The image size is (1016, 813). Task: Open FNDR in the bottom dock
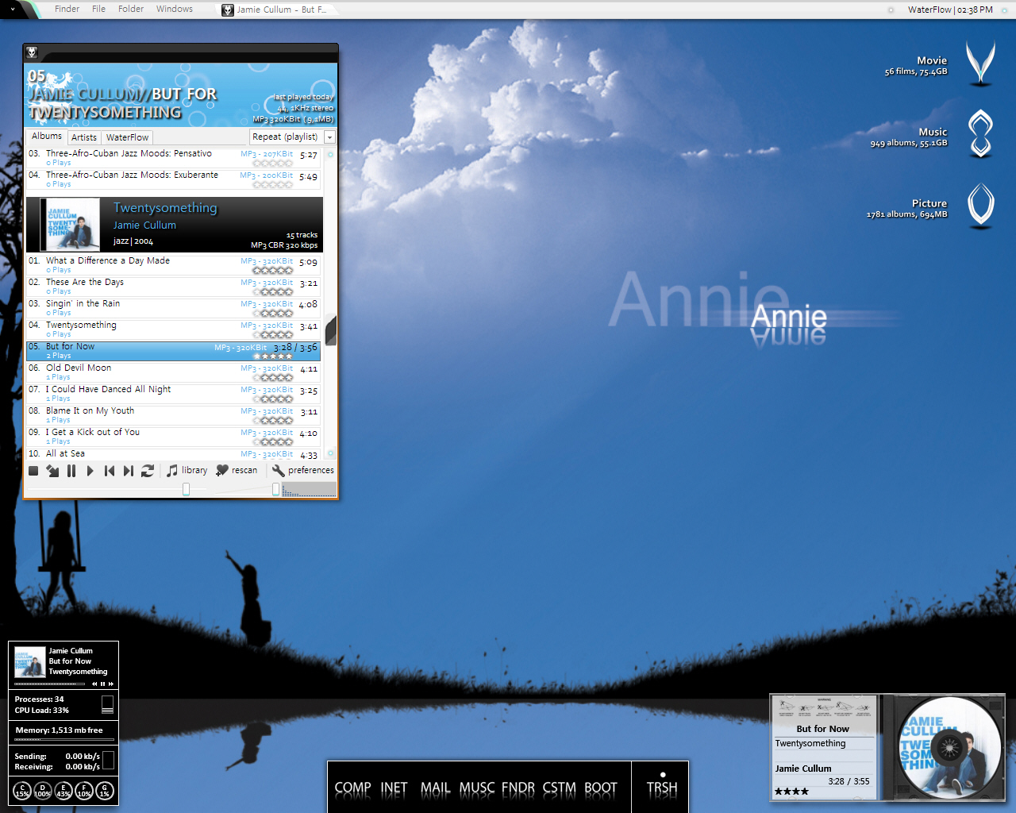(x=518, y=788)
